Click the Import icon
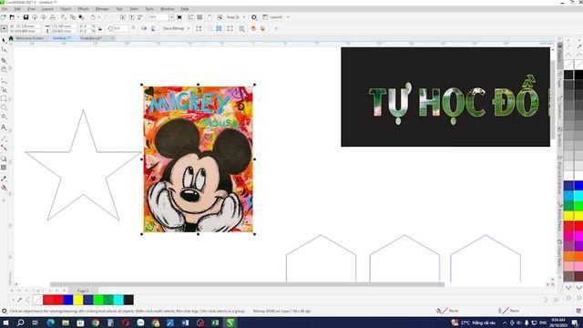Screen dimensions: 583x328 click(x=123, y=17)
